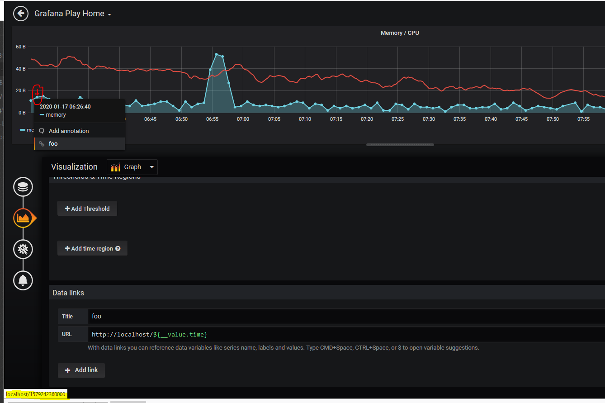Open the Graph visualization type dropdown

(151, 167)
